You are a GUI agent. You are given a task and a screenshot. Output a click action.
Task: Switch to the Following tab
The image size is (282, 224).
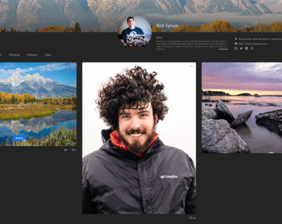(14, 55)
